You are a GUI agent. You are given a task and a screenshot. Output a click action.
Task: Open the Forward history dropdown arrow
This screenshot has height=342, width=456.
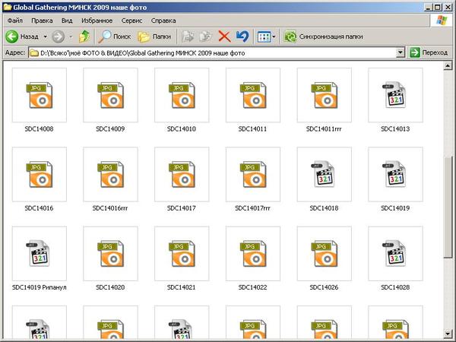(71, 36)
